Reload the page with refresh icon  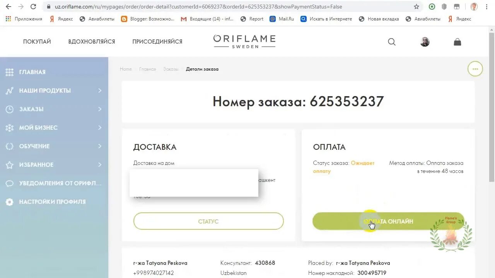[x=33, y=7]
